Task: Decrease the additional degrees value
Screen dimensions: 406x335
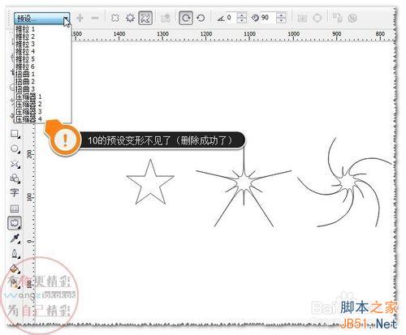Action: point(281,21)
